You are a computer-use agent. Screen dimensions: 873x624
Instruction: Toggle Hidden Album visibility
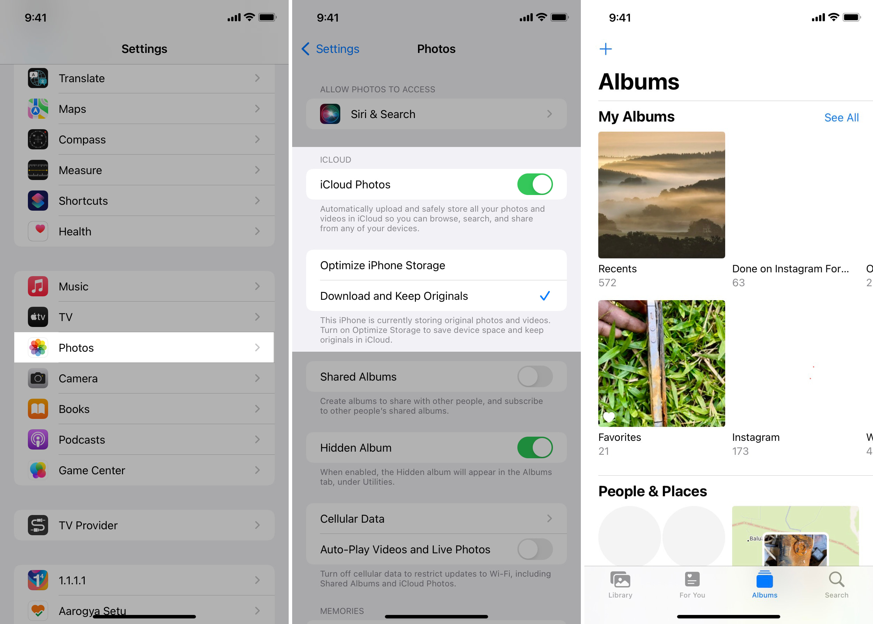tap(536, 446)
